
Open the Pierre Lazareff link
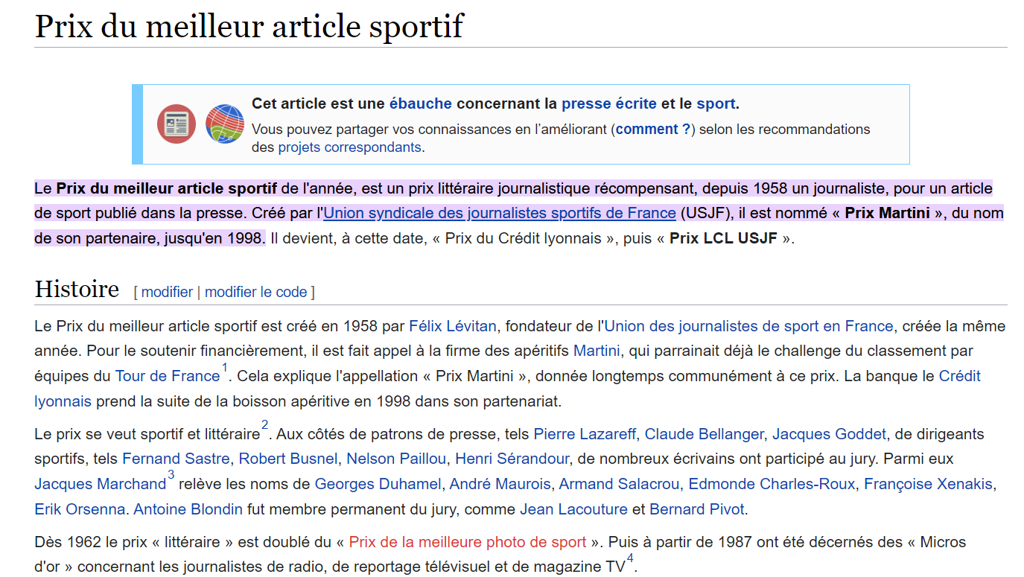click(585, 434)
